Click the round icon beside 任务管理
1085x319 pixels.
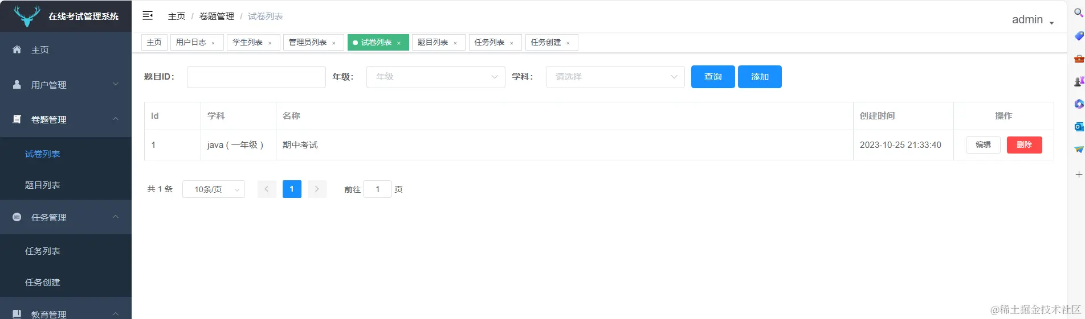(x=17, y=217)
